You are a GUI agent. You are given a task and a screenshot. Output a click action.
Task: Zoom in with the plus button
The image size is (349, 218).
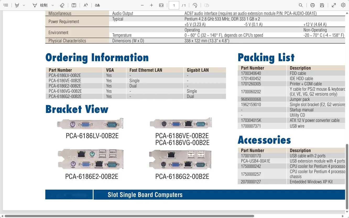coord(151,5)
